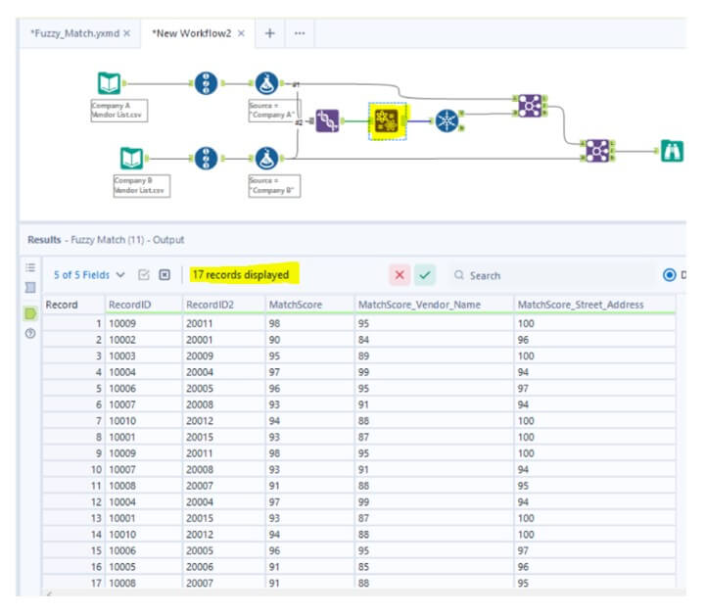The image size is (706, 615).
Task: Select the Company B Input Data book tool
Action: pos(131,159)
